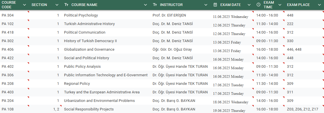324x113 pixels.
Task: Click the Prof. Dr. Elif ERİŞEN instructor cell
Action: [x=181, y=15]
